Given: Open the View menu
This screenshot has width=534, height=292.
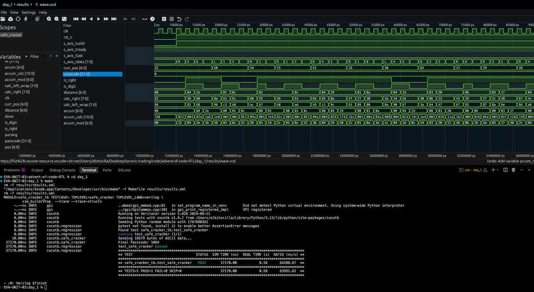Looking at the screenshot, I should [14, 12].
